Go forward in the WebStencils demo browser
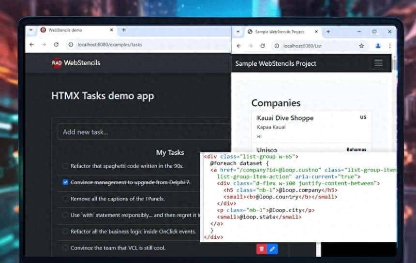Viewport: 416px width, 263px height. (x=44, y=44)
